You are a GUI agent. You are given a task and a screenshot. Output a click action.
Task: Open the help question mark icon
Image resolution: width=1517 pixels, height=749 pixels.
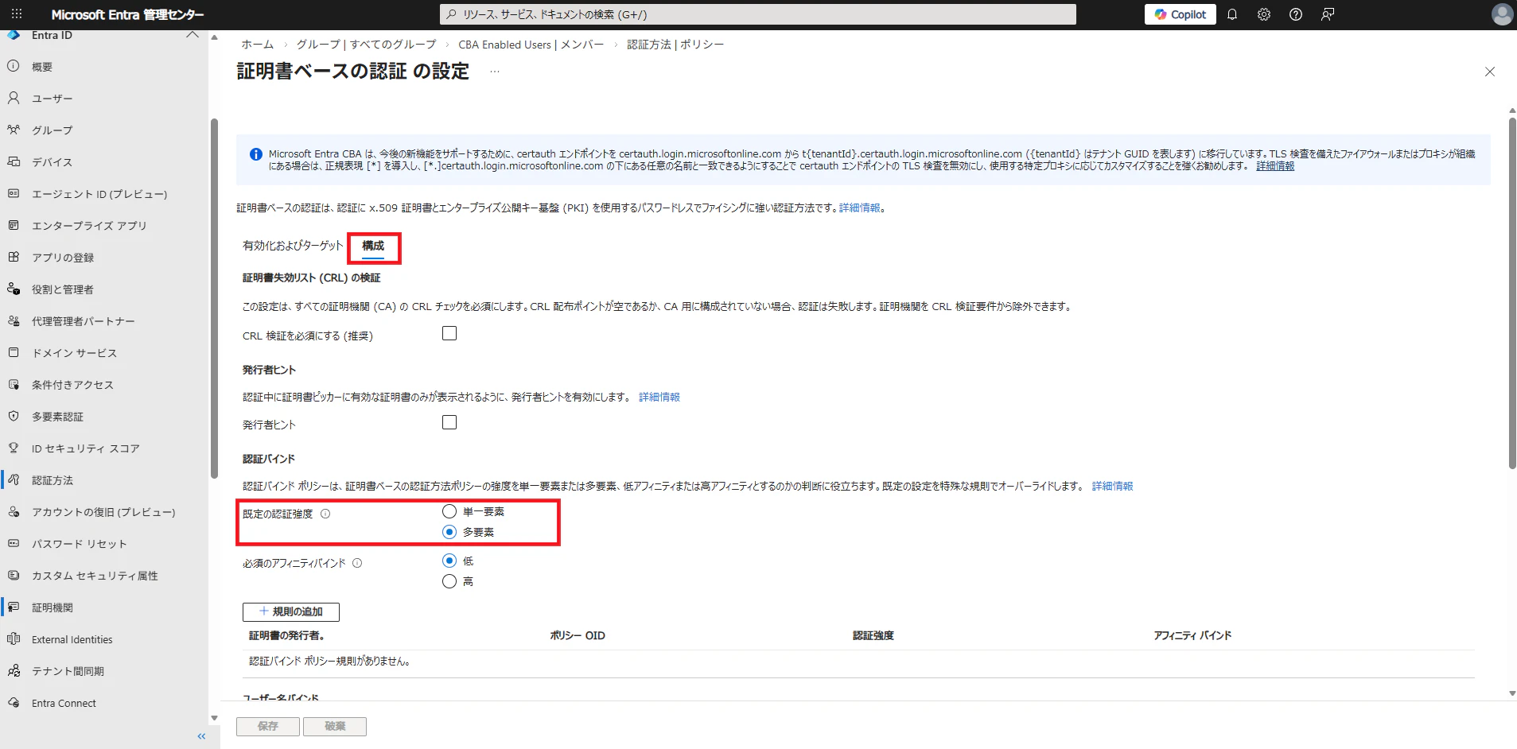pos(1296,14)
